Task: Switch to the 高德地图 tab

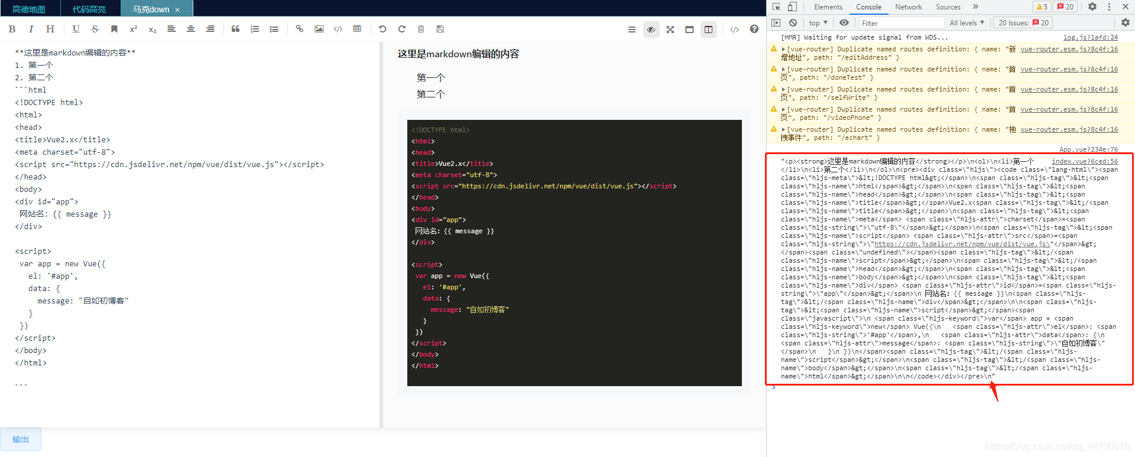Action: click(x=29, y=9)
